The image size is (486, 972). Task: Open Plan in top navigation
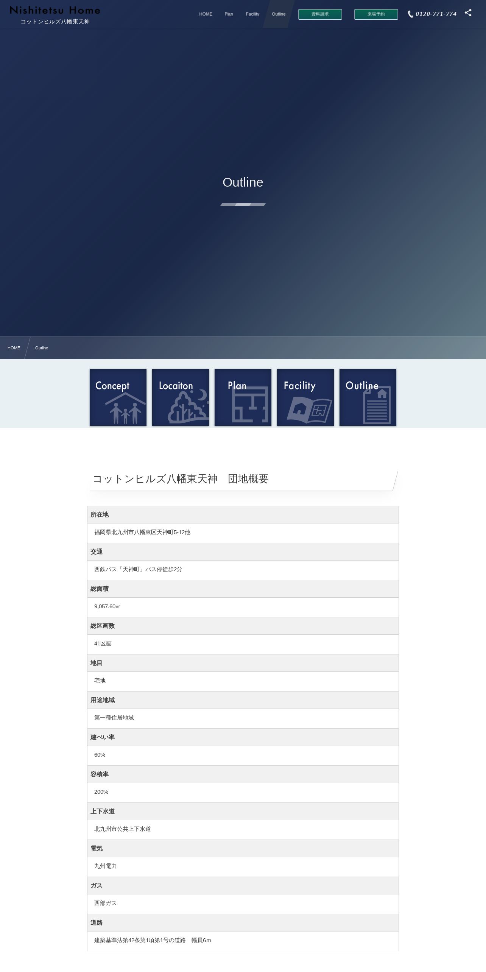(229, 14)
